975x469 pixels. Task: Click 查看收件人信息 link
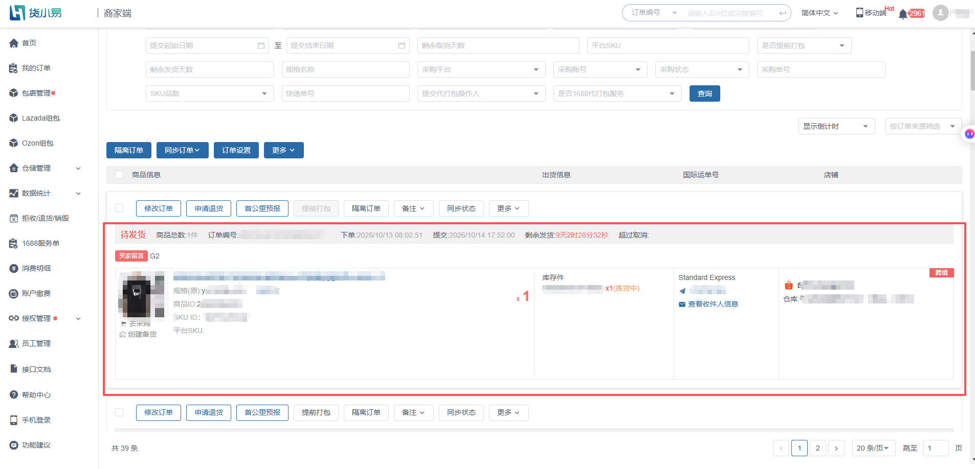[713, 304]
